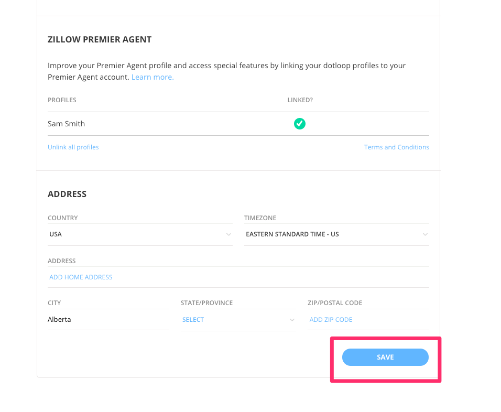Click the Country dropdown chevron
Image resolution: width=501 pixels, height=412 pixels.
(228, 234)
